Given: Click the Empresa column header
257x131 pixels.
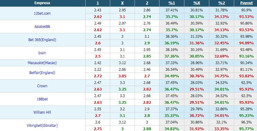Looking at the screenshot, I should (42, 3).
